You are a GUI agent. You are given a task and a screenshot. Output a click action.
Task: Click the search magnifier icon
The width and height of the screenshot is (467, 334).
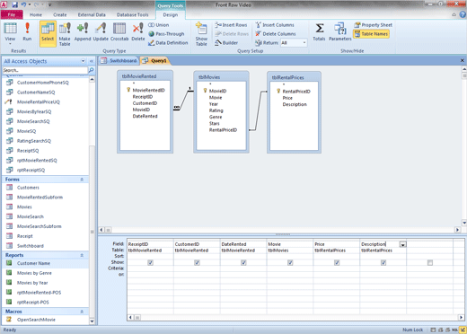(x=91, y=70)
